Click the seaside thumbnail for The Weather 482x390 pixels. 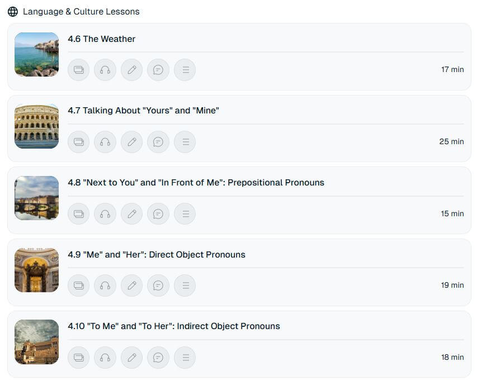(36, 54)
